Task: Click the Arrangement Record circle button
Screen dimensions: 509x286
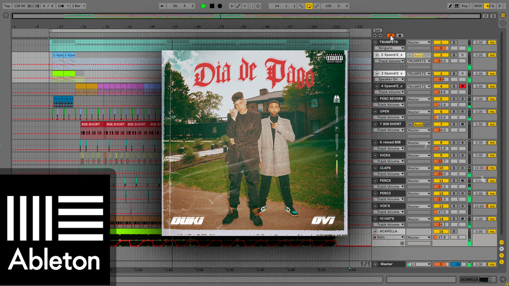Action: click(220, 6)
